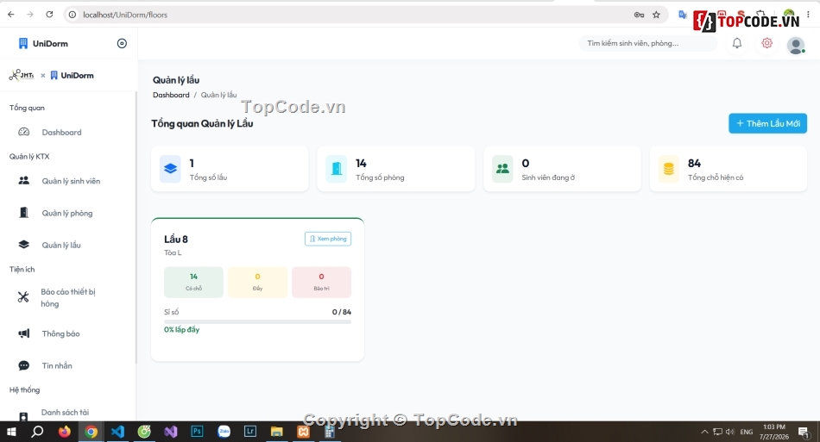Click the Xem phòng button on Lầu 8
The height and width of the screenshot is (442, 820).
[328, 239]
